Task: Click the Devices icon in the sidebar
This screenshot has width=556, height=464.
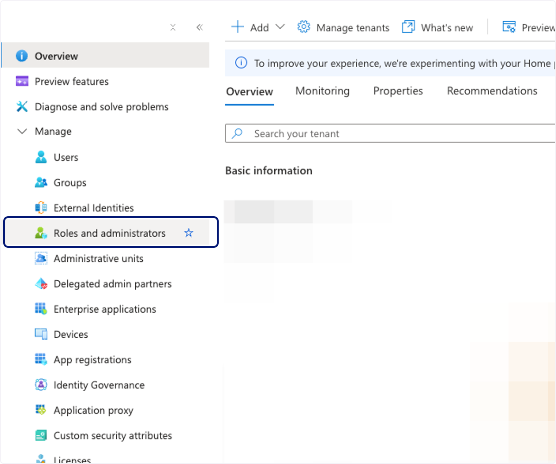Action: coord(41,334)
